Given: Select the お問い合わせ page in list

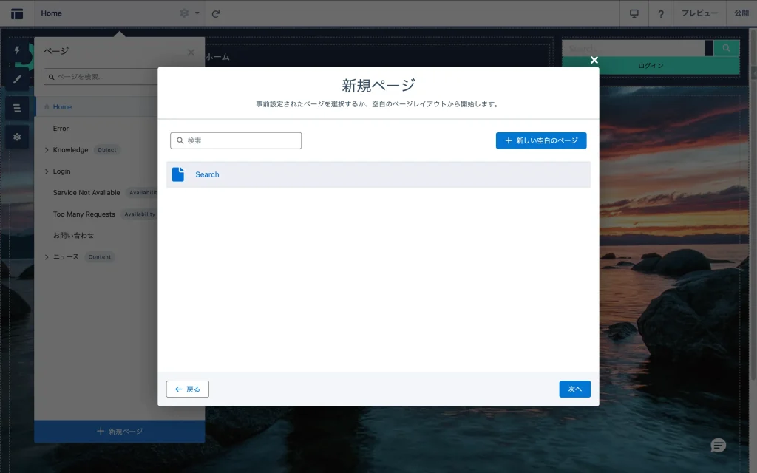Looking at the screenshot, I should (73, 236).
